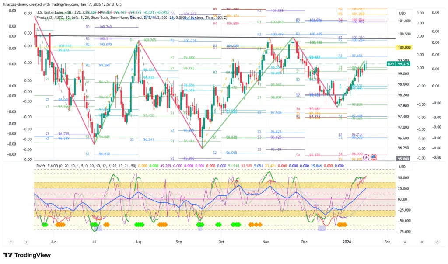This screenshot has width=448, height=264.
Task: Click the yellow 100.000 price level label
Action: pyautogui.click(x=403, y=47)
